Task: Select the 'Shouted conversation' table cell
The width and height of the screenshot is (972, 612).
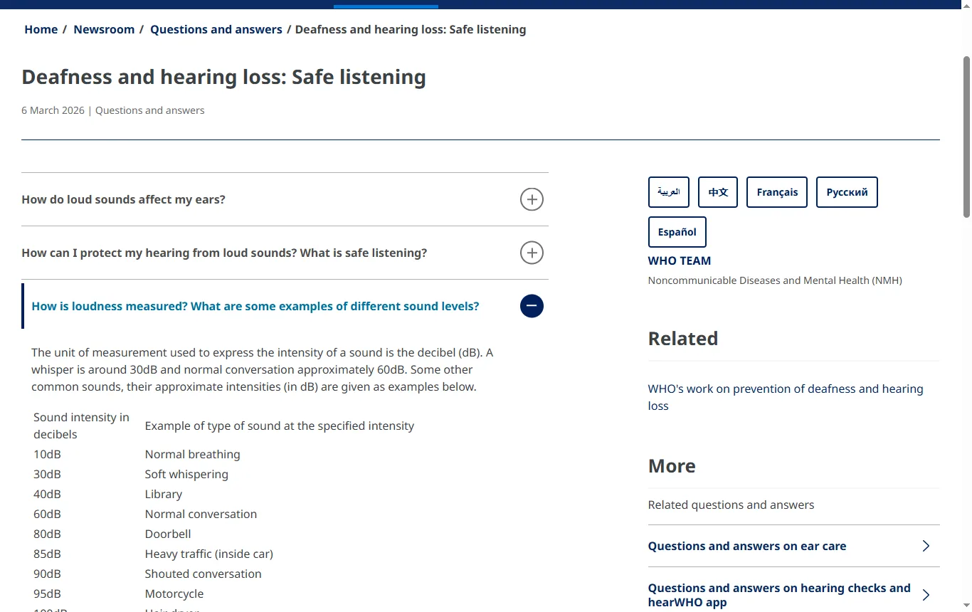Action: pos(204,574)
